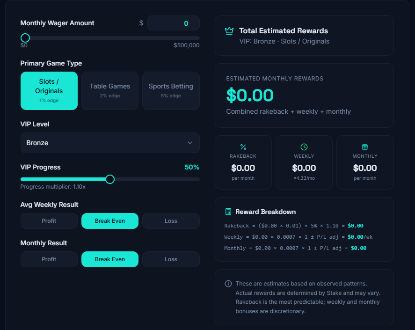The width and height of the screenshot is (415, 330).
Task: Click the Weekly formula line in breakdown
Action: tap(299, 237)
